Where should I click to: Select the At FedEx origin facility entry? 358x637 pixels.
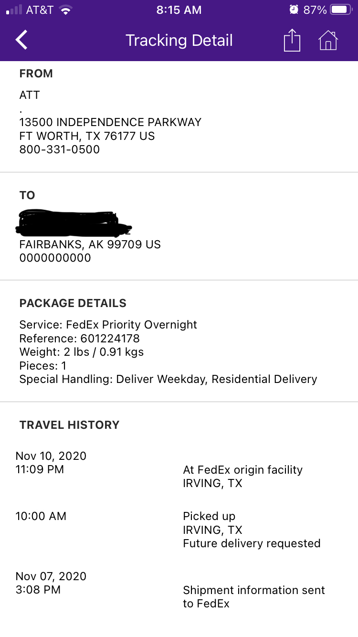point(242,477)
